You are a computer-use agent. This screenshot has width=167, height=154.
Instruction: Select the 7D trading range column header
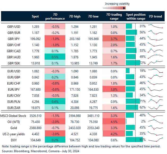112,16
